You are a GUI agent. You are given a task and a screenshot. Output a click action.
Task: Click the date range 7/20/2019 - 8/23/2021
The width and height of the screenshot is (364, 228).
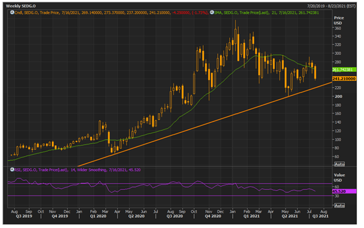pyautogui.click(x=331, y=6)
